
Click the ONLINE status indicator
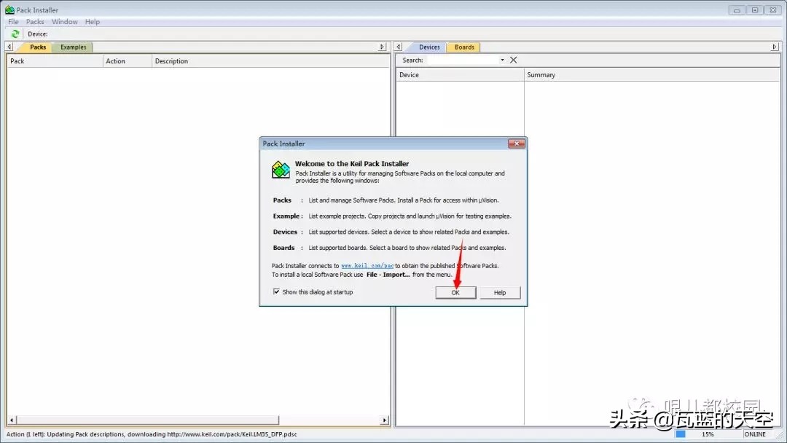(x=755, y=434)
